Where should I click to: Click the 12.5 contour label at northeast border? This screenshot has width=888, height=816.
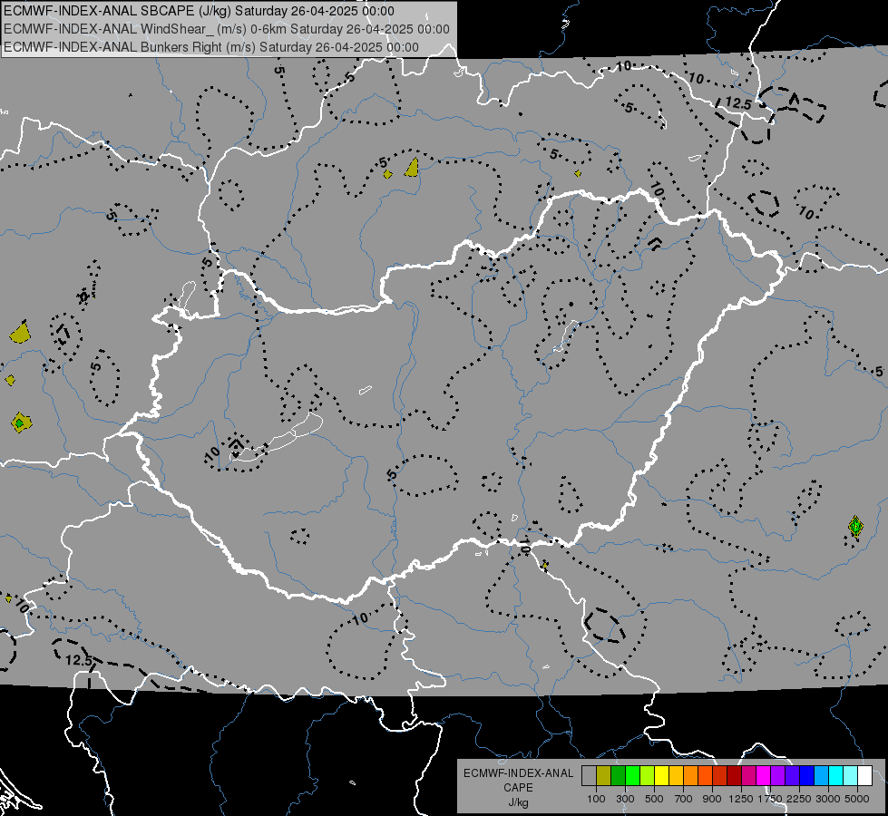pos(738,103)
